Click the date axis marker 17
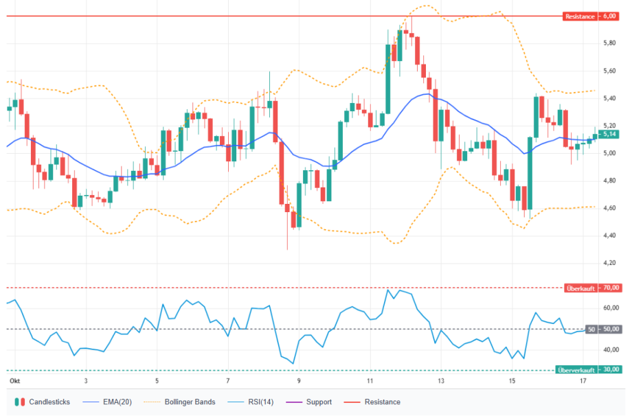This screenshot has height=416, width=632. [583, 381]
